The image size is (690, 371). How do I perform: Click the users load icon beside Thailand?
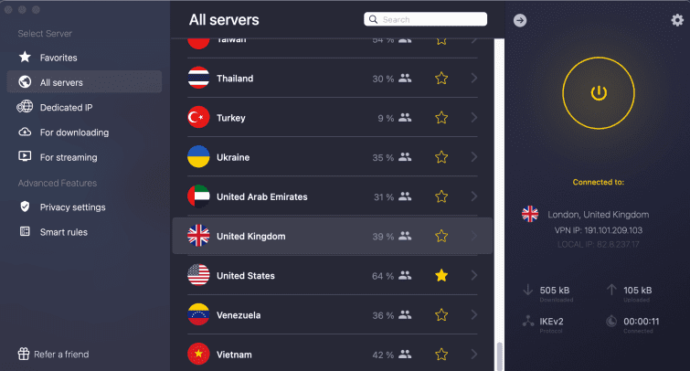405,79
